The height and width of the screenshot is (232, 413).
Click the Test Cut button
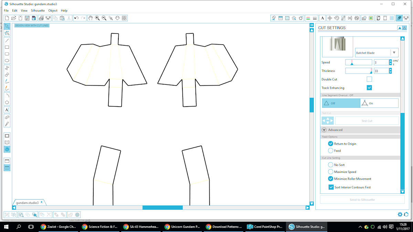(x=367, y=121)
